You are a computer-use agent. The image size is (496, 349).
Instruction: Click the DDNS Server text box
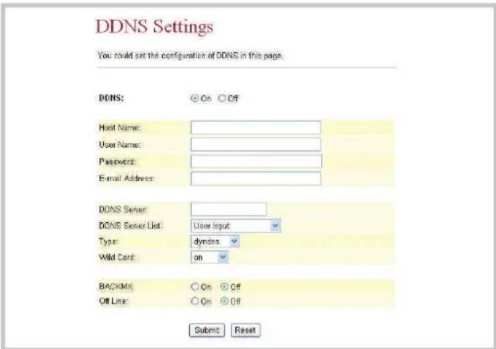pyautogui.click(x=229, y=209)
